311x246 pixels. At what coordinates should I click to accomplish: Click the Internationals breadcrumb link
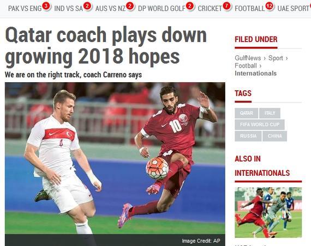(256, 73)
